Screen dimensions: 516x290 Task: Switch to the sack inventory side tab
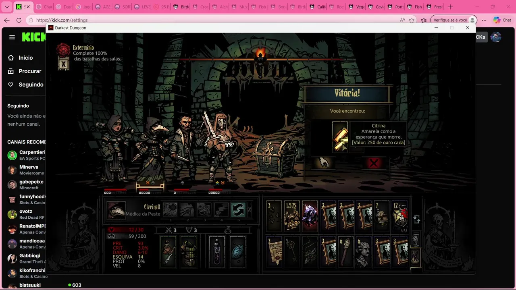point(416,257)
